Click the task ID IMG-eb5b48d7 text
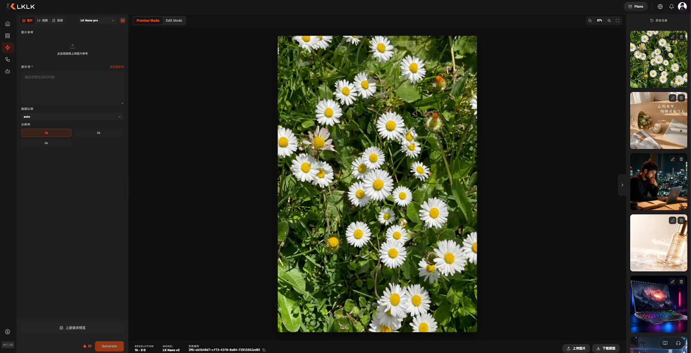The width and height of the screenshot is (691, 353). pos(224,350)
